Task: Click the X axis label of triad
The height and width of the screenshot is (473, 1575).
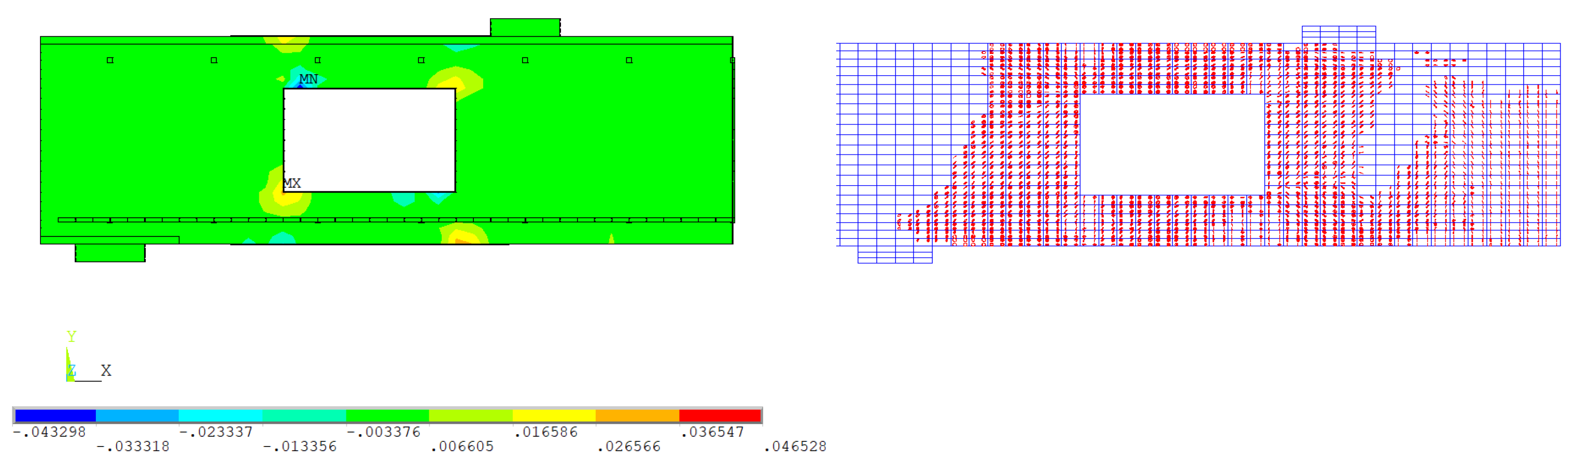Action: coord(106,370)
